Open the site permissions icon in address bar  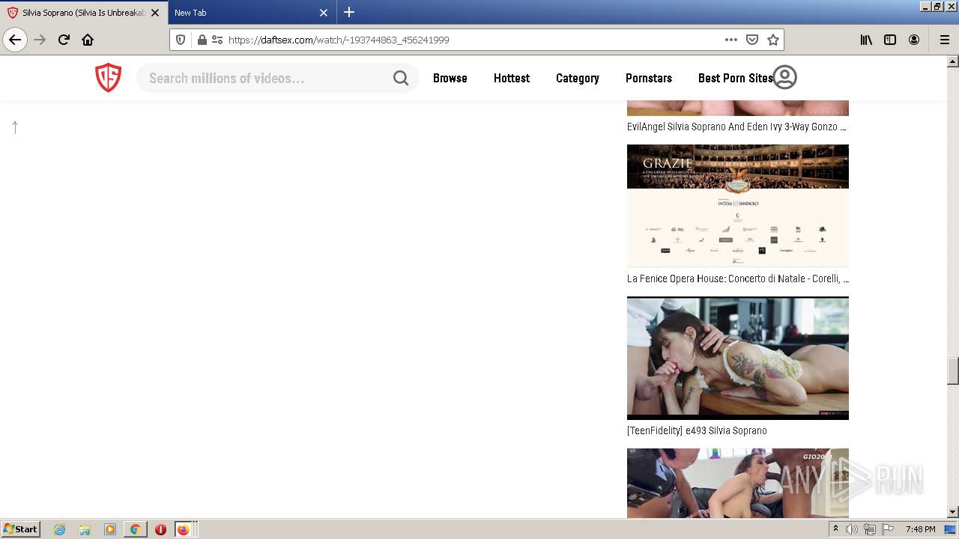point(217,40)
